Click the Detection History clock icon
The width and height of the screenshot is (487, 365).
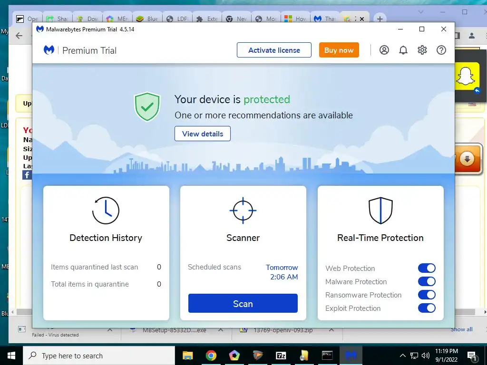click(x=106, y=211)
